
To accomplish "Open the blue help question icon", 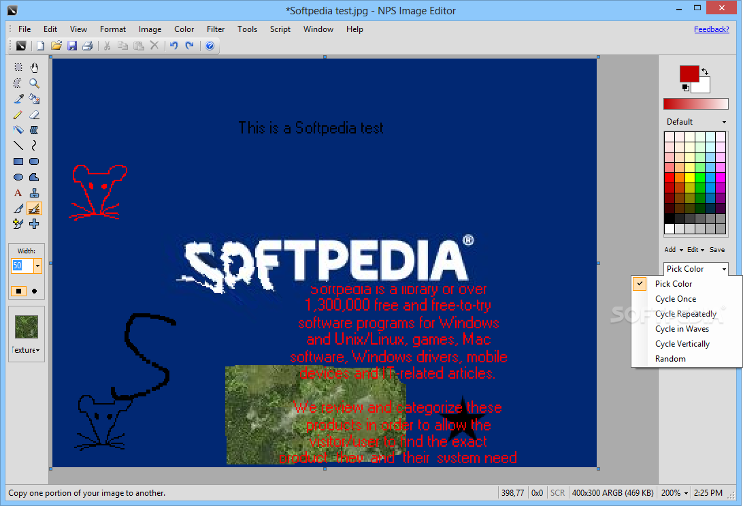I will pyautogui.click(x=210, y=46).
